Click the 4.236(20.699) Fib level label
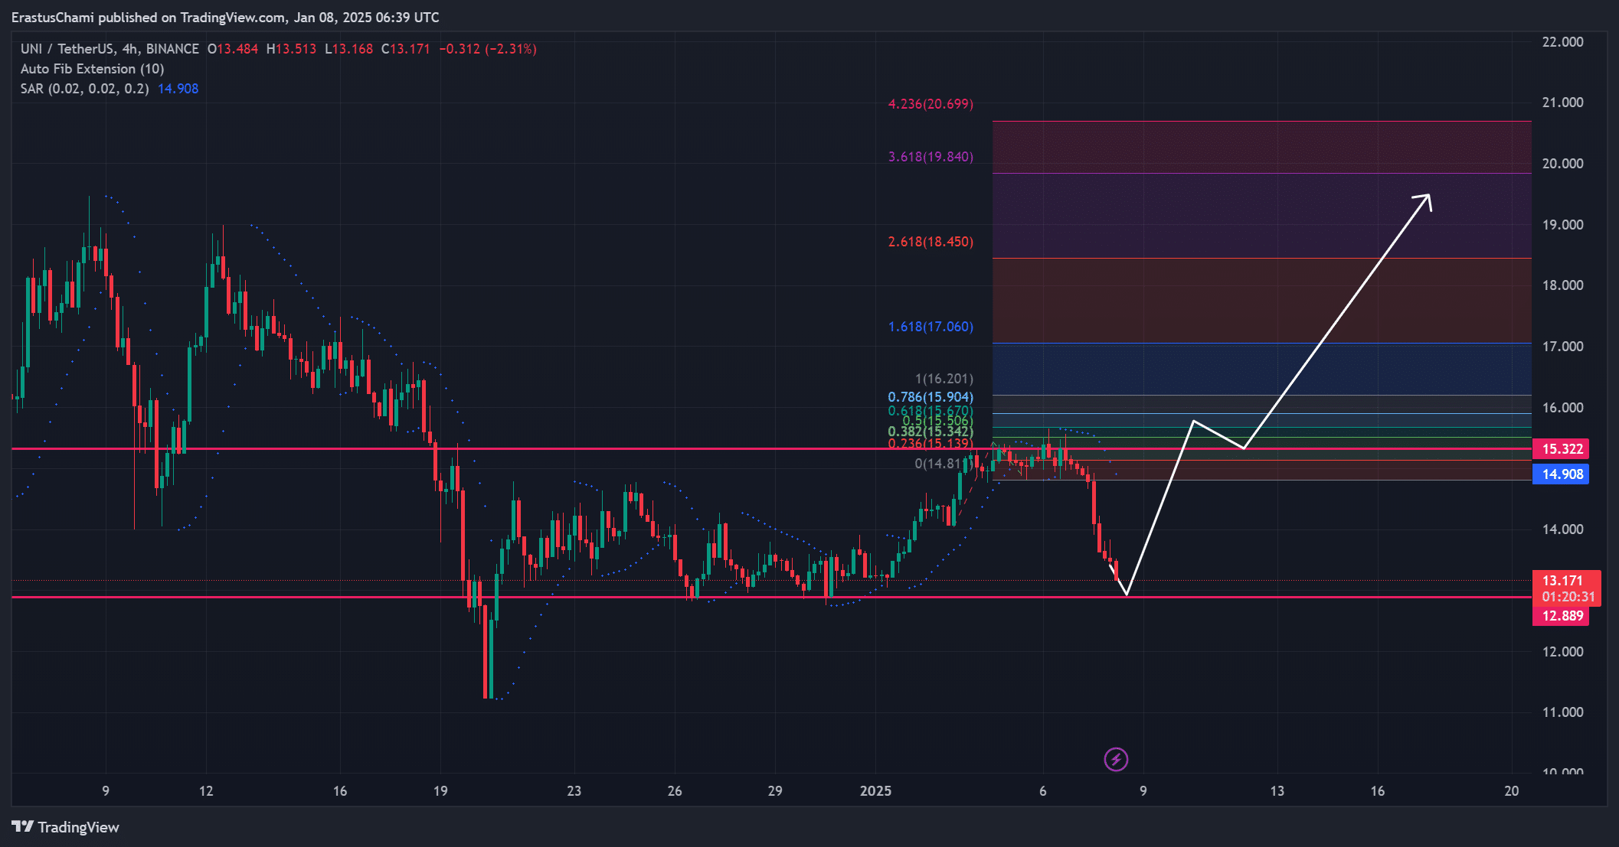 [x=931, y=104]
